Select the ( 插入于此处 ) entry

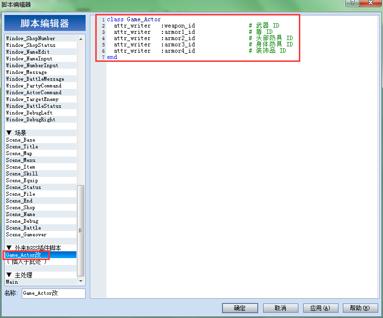coord(41,261)
